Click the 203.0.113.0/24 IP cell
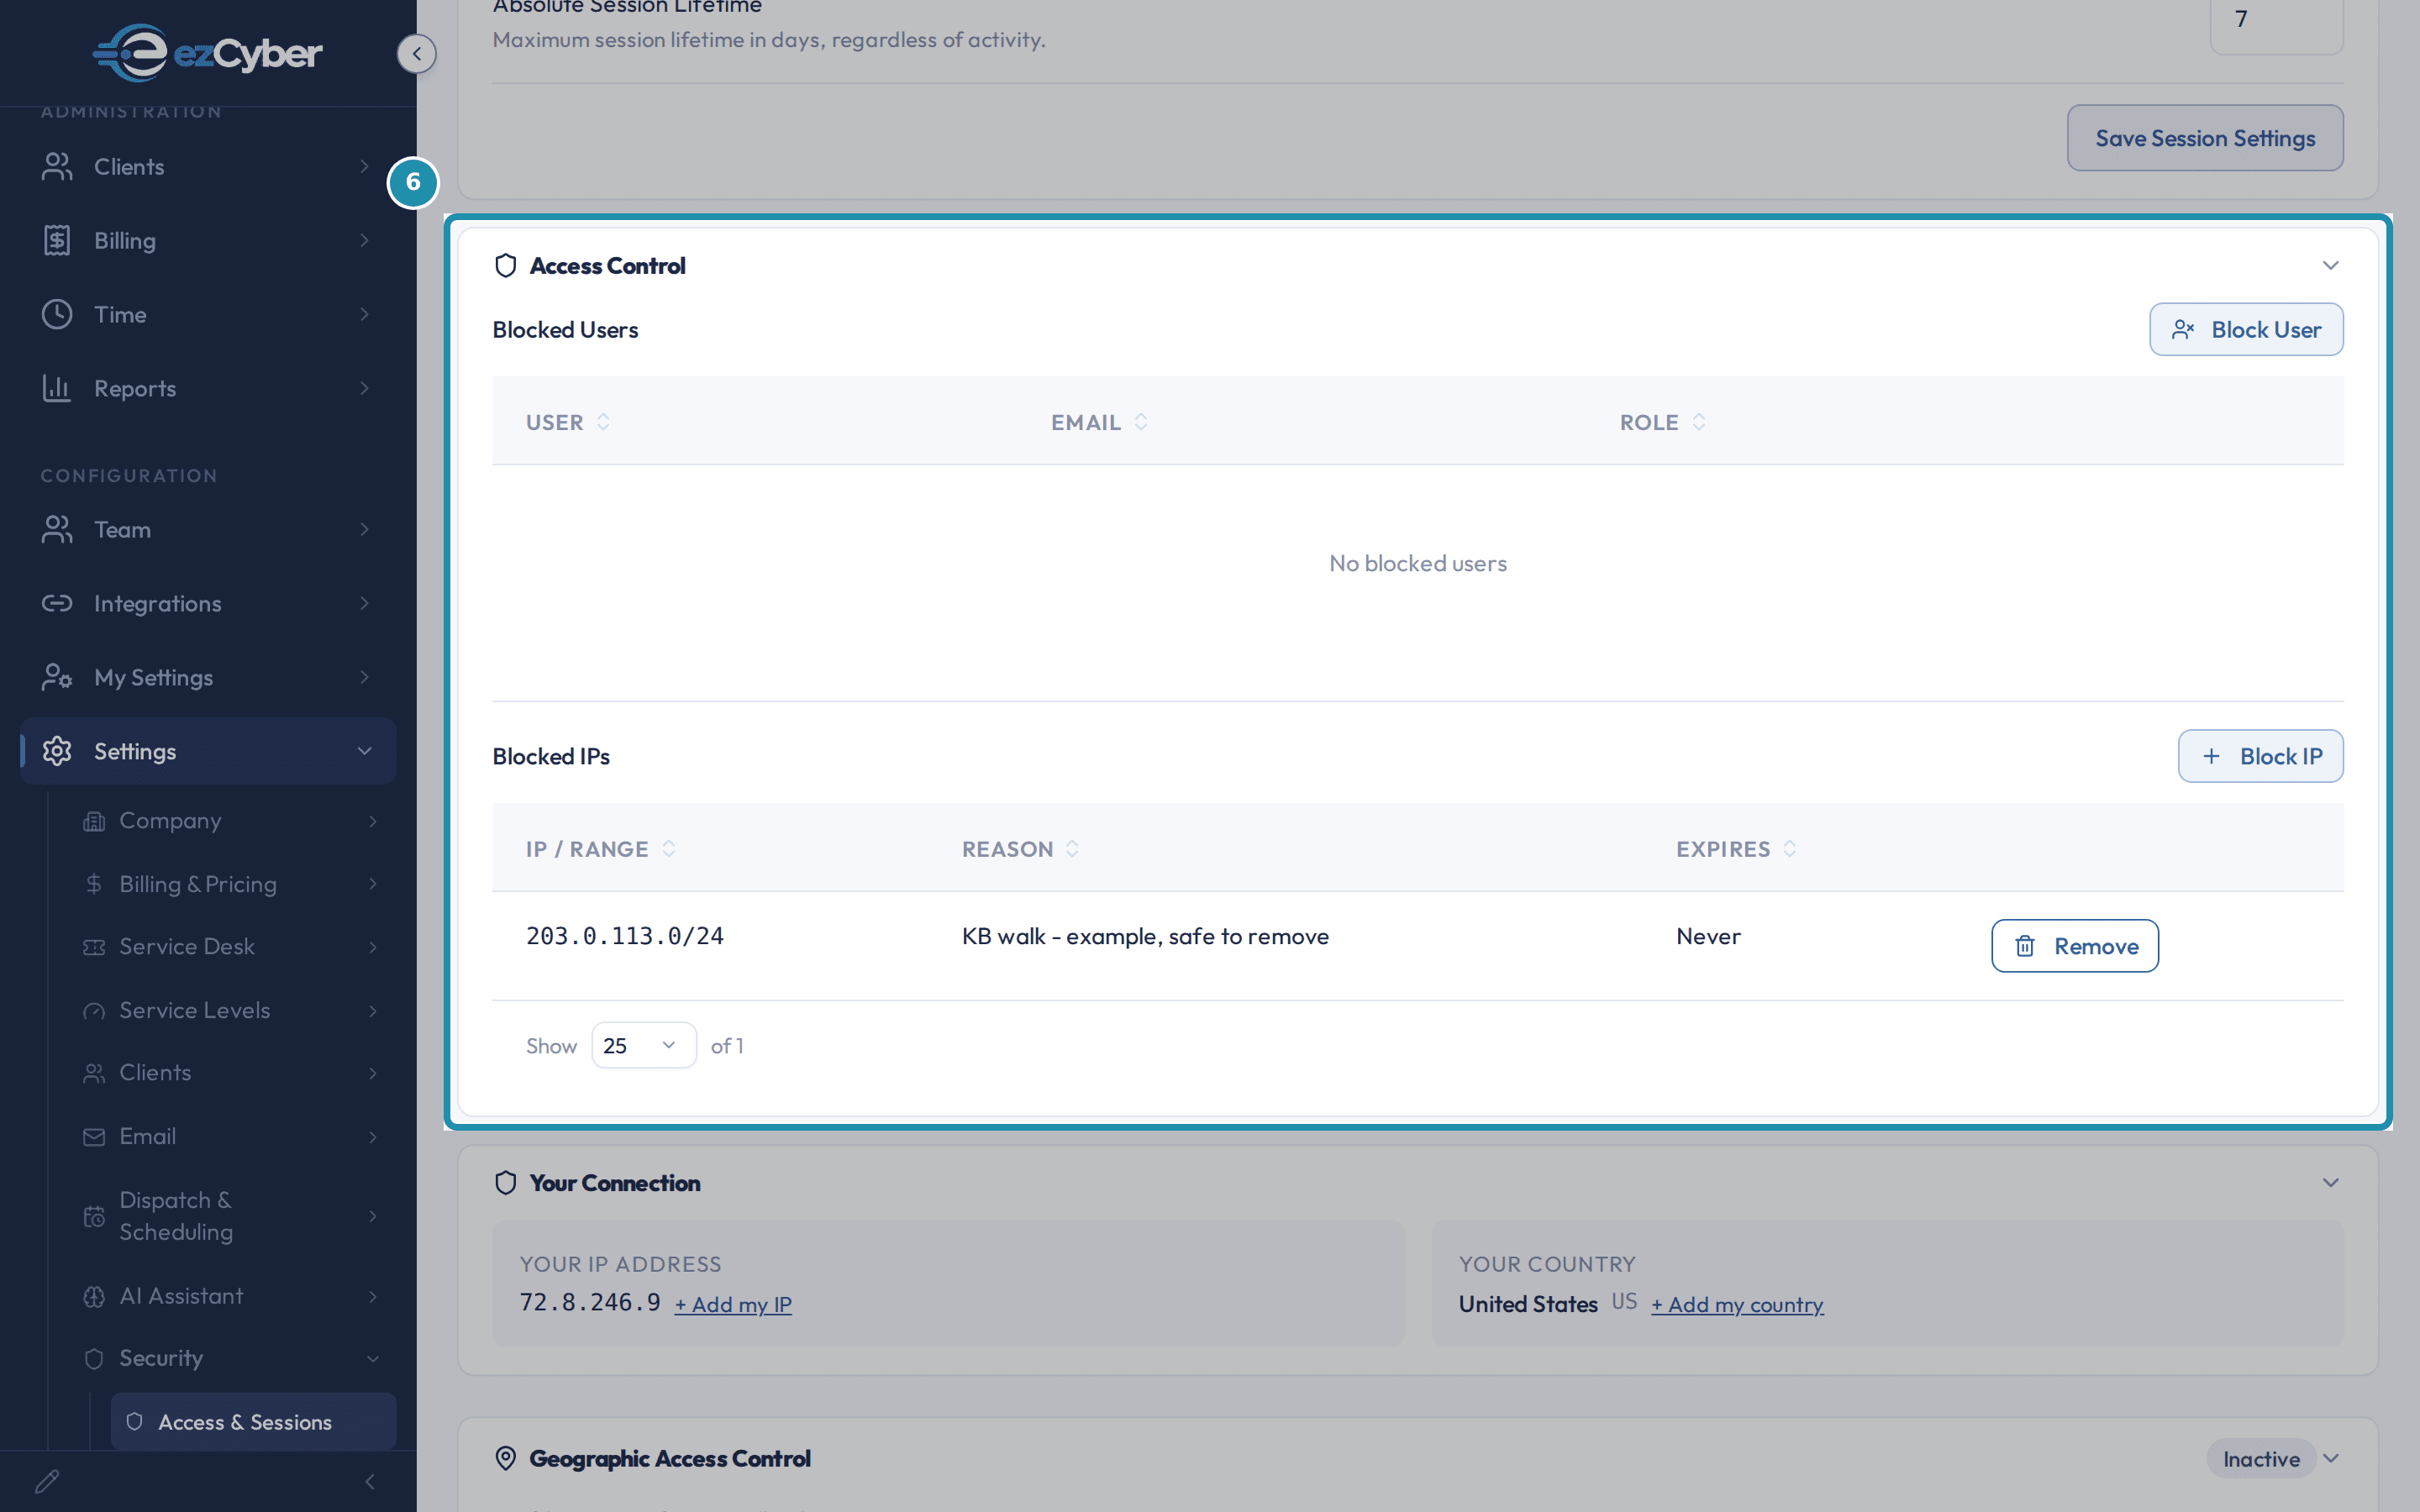The image size is (2420, 1512). point(625,936)
